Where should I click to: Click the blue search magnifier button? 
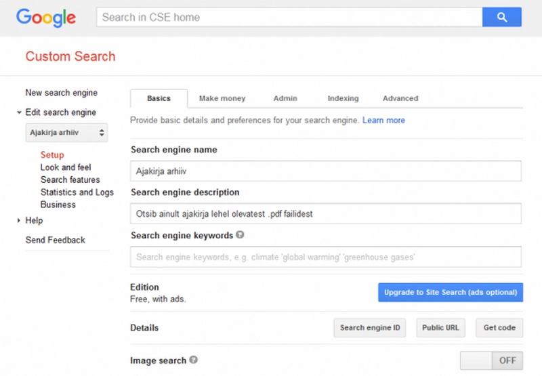point(502,17)
